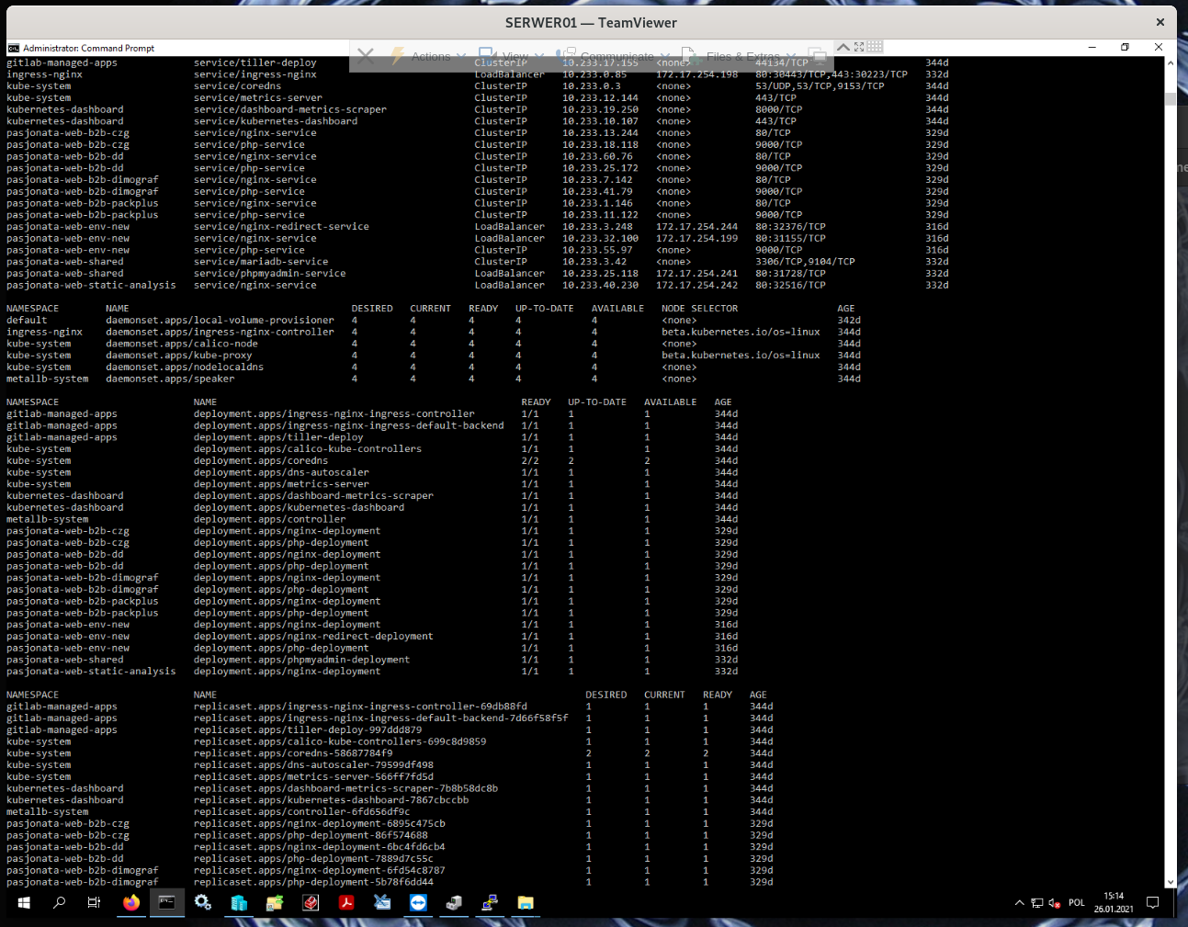The image size is (1188, 927).
Task: Click the UP-TO-DATE header in deployment table
Action: [x=597, y=402]
